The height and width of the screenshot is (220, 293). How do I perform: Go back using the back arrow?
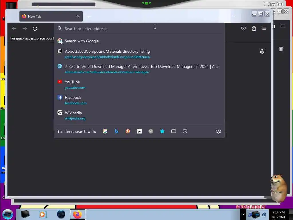coord(14,29)
